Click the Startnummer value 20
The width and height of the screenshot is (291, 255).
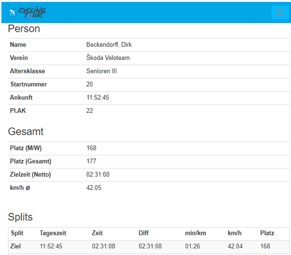(x=89, y=84)
